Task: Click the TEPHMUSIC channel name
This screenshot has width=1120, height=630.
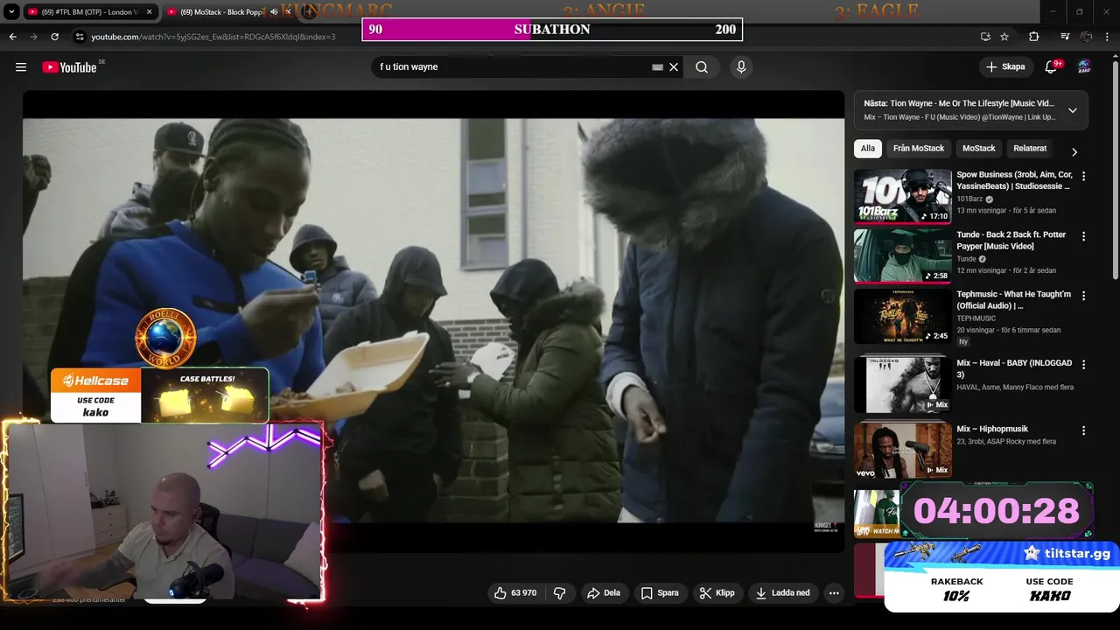Action: (x=976, y=318)
